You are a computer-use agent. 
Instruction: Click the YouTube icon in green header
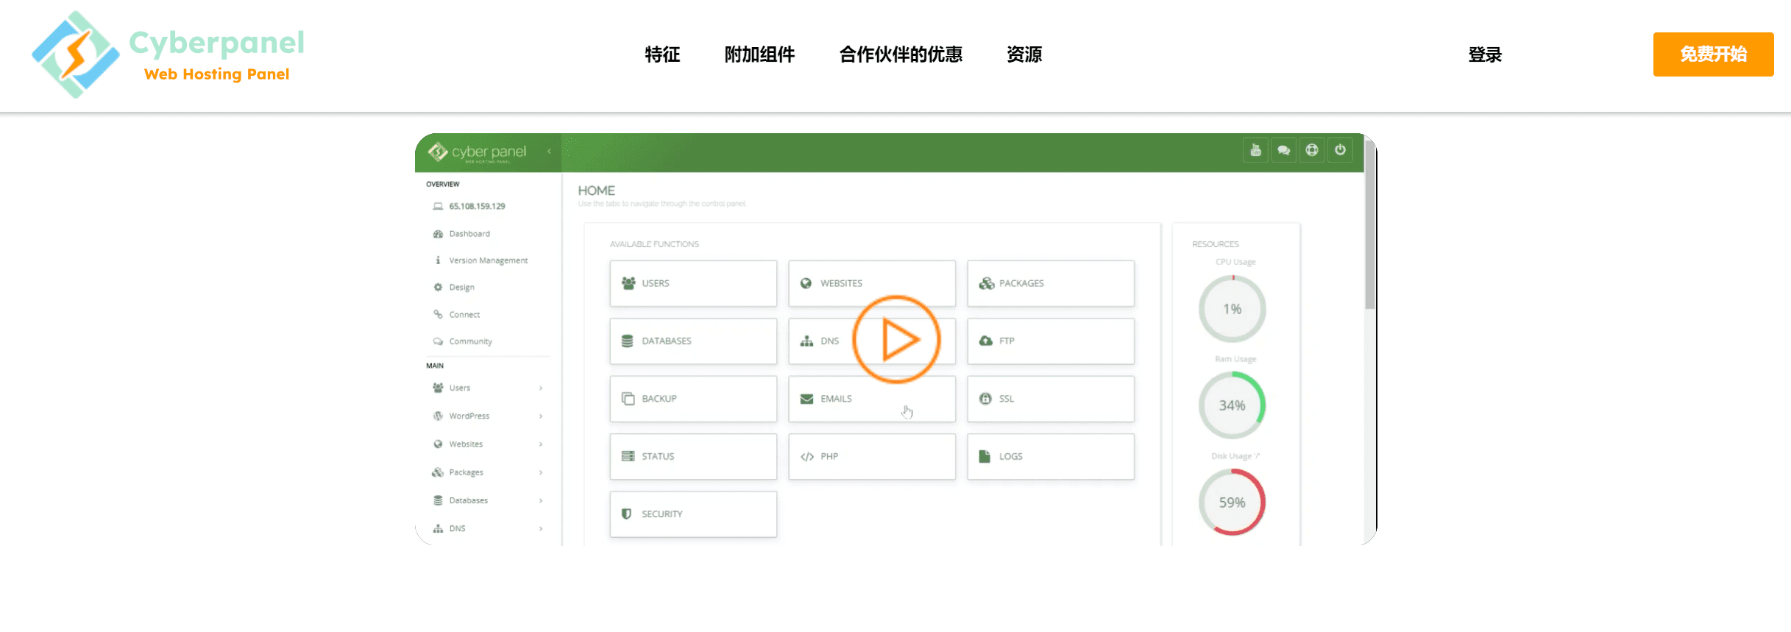pyautogui.click(x=1255, y=150)
